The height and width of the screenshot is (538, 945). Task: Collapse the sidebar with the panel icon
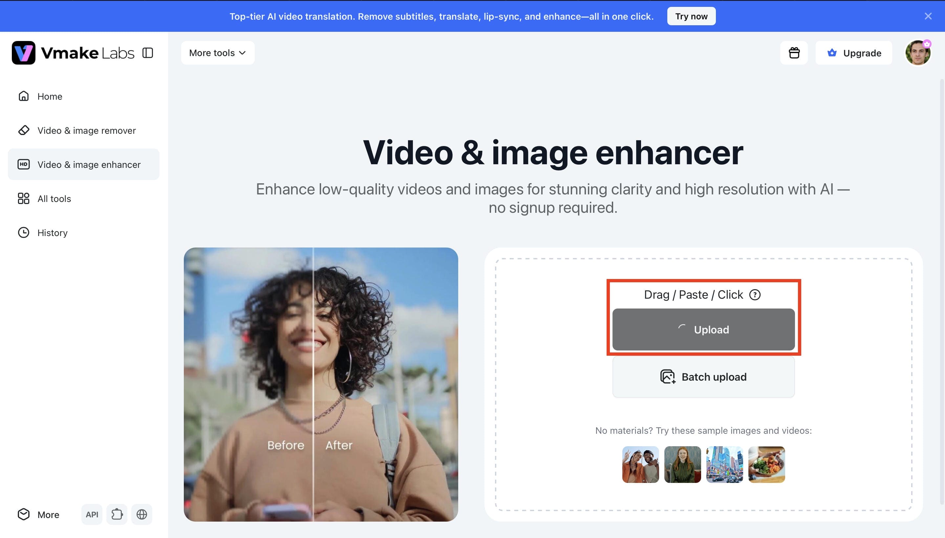coord(148,53)
